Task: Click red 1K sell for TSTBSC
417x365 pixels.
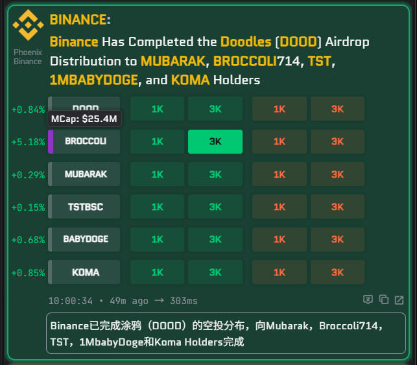Action: [x=279, y=207]
